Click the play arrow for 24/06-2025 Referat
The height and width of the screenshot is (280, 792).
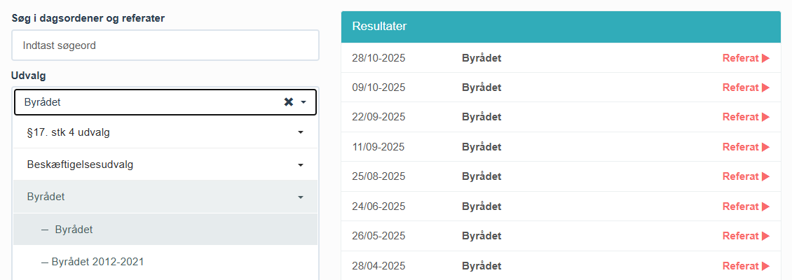tap(765, 206)
